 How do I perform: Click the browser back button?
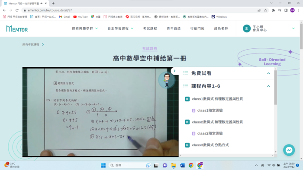pos(4,10)
